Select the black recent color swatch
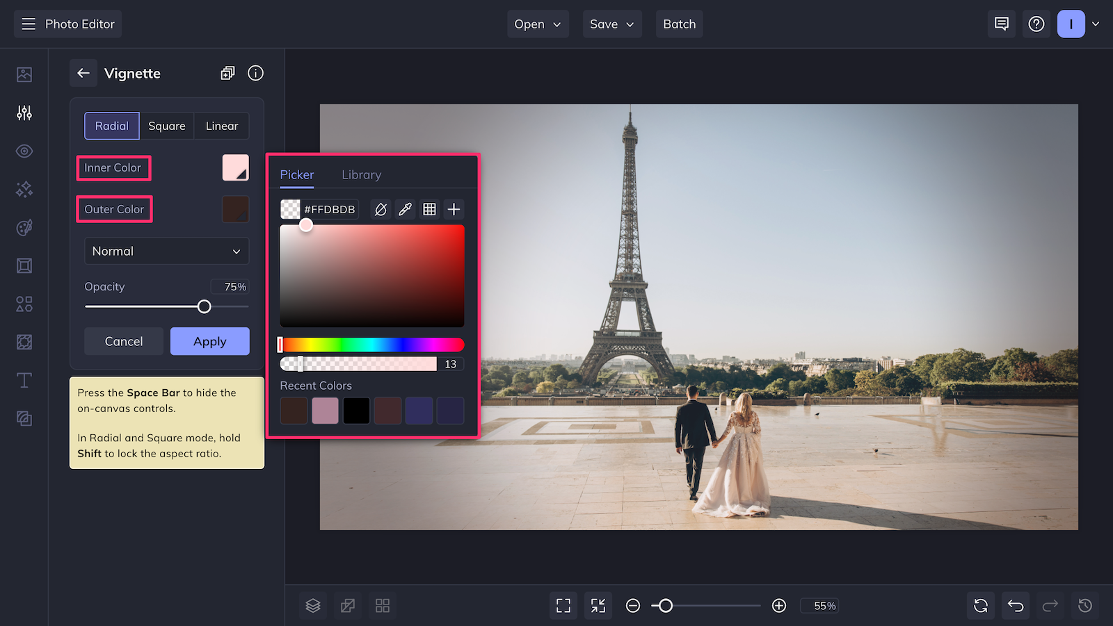 pos(356,411)
